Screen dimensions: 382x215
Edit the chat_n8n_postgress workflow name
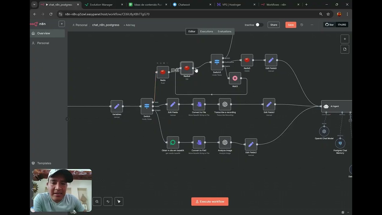[106, 25]
